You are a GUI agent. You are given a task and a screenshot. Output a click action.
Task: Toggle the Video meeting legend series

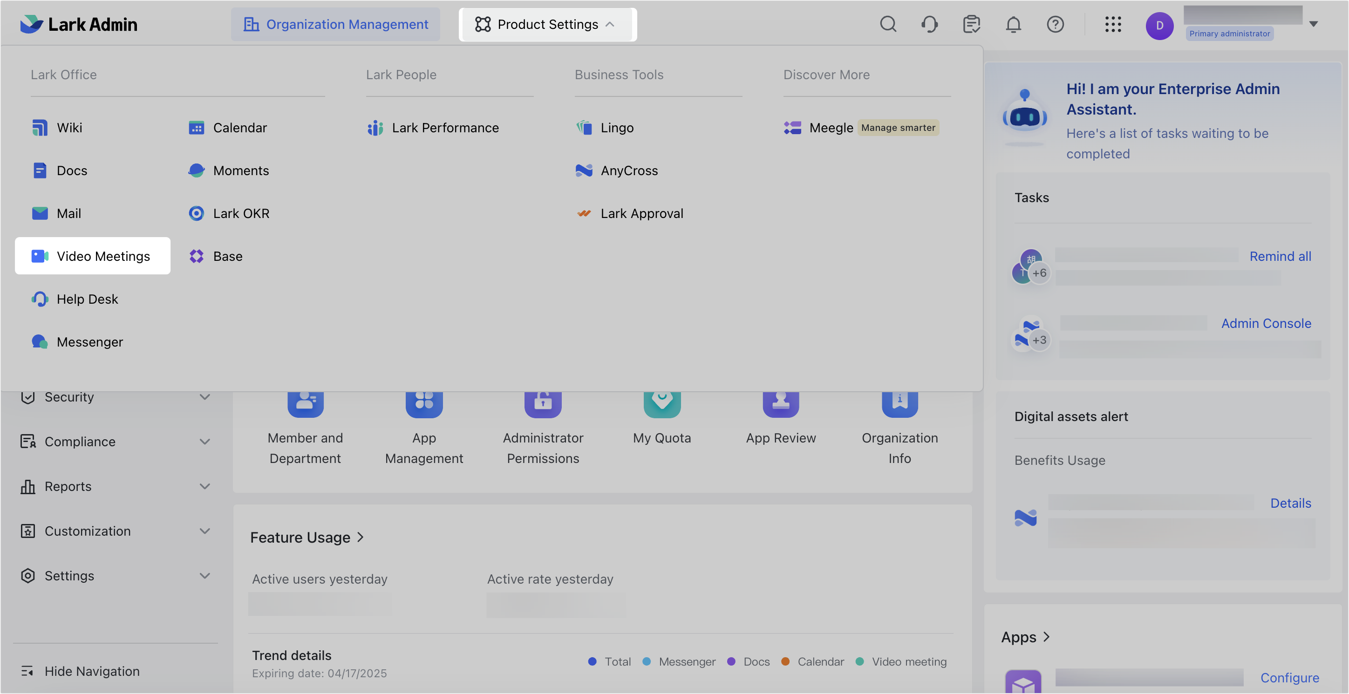pyautogui.click(x=901, y=661)
